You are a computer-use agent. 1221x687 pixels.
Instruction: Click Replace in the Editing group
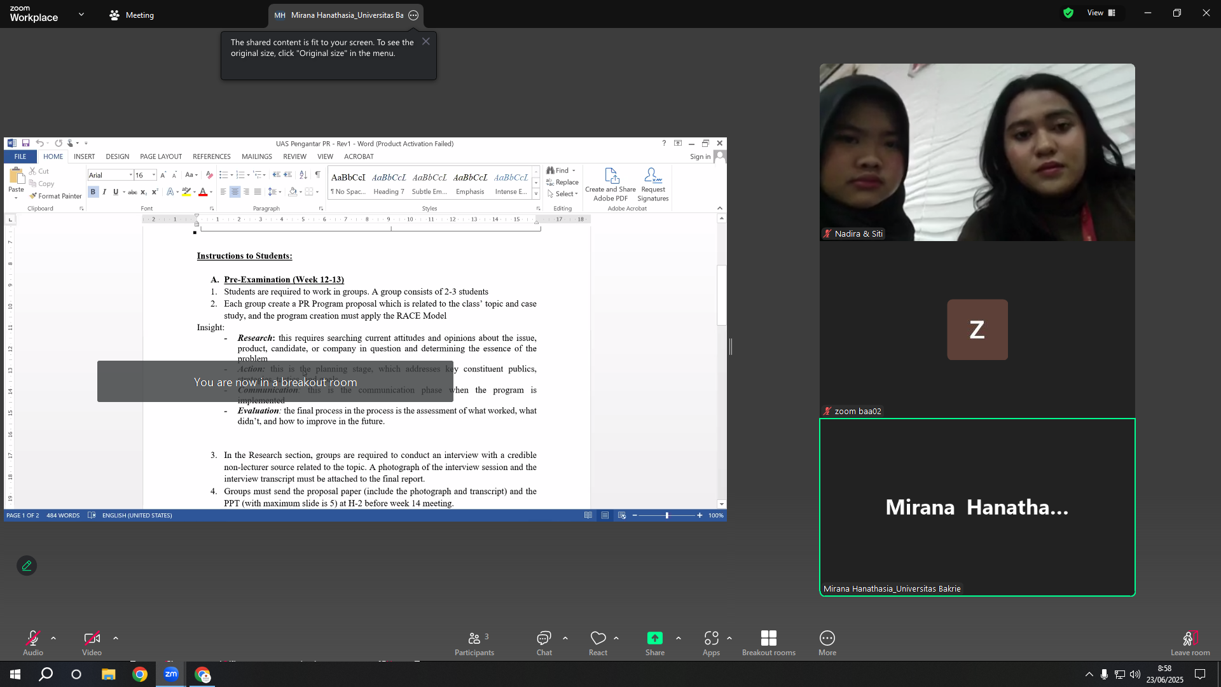(x=562, y=182)
